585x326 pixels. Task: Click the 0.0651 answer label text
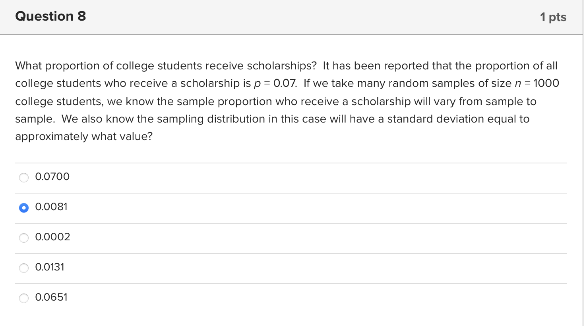pos(51,297)
